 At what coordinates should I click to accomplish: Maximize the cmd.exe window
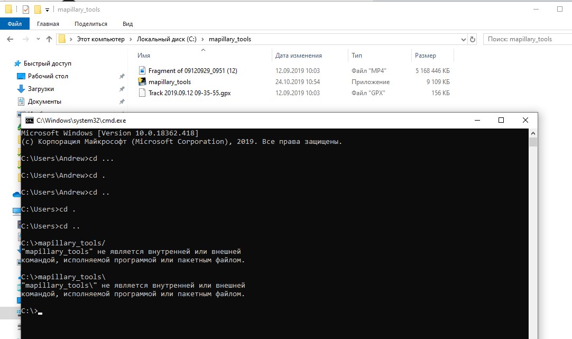(501, 120)
